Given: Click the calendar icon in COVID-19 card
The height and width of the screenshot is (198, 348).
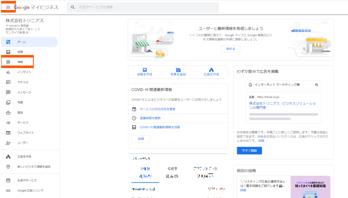Looking at the screenshot, I should tap(134, 109).
